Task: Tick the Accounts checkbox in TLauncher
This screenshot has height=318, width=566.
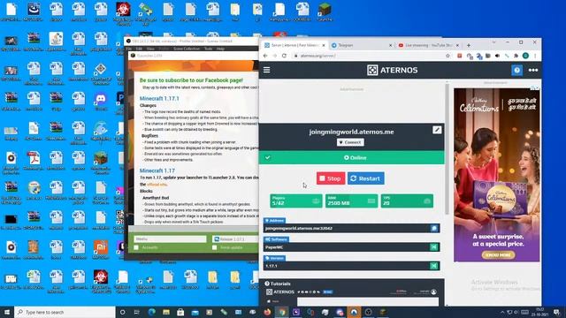Action: coord(136,247)
